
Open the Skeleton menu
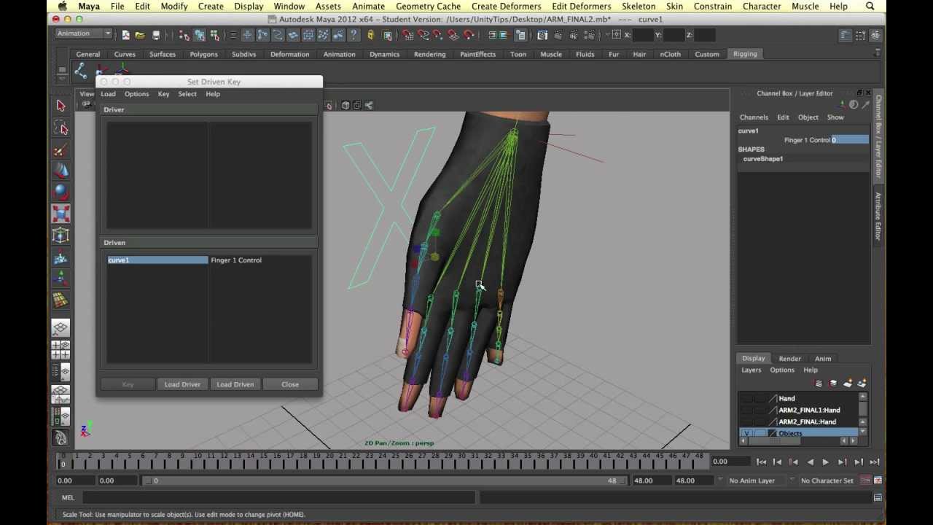click(x=639, y=6)
